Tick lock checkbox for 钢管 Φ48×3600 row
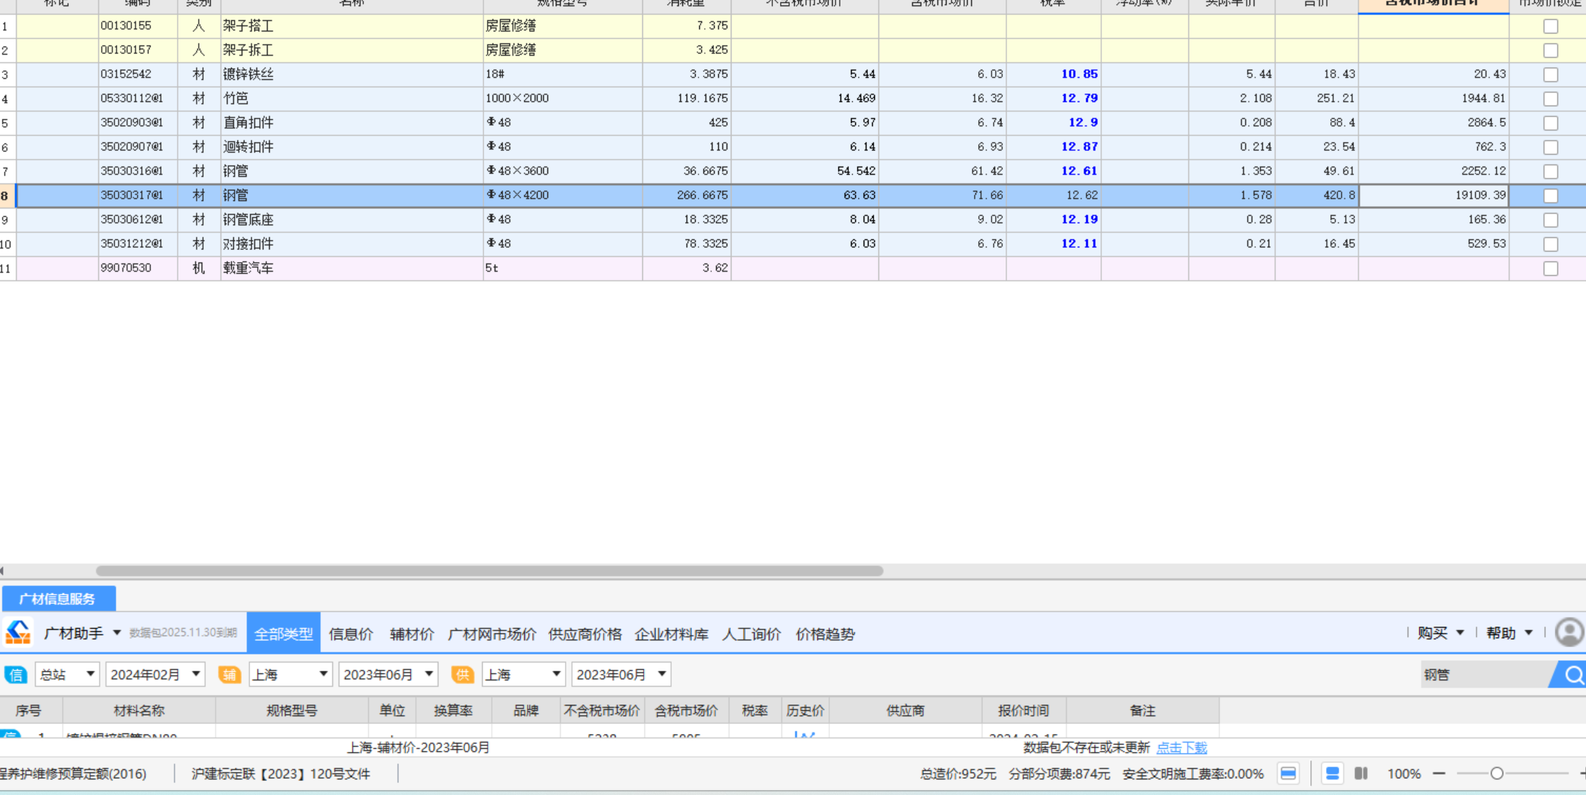The width and height of the screenshot is (1586, 795). click(1550, 171)
